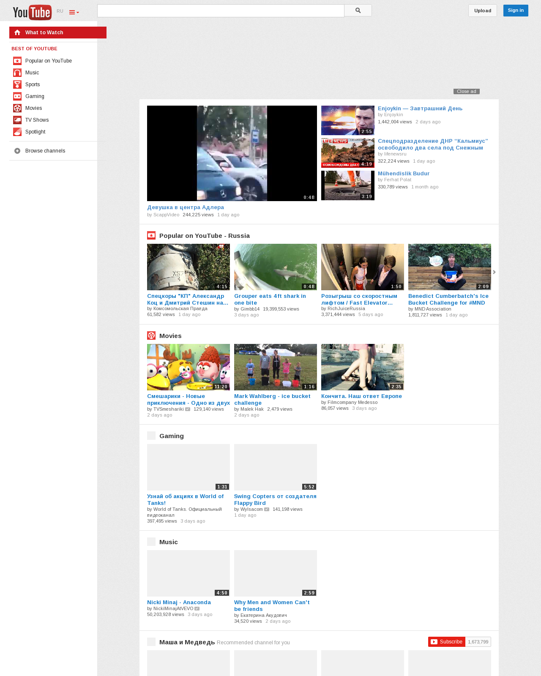541x676 pixels.
Task: Click the Sign in button
Action: point(516,11)
